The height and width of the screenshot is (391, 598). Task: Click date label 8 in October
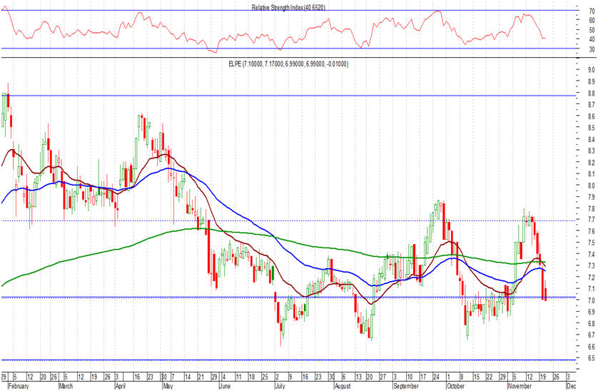[x=462, y=377]
